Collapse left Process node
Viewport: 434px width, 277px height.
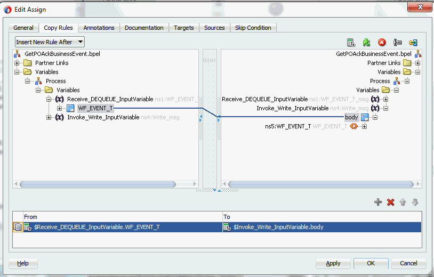[27, 81]
